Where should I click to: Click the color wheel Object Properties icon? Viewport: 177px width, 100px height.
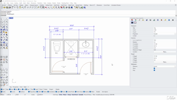click(64, 7)
